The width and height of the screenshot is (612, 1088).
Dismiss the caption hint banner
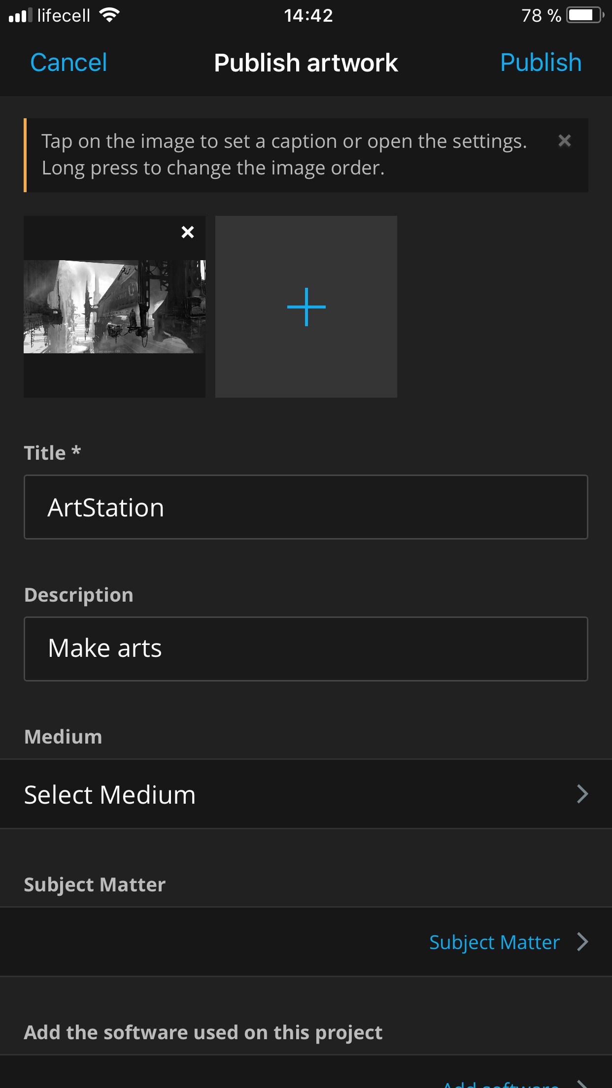point(564,141)
